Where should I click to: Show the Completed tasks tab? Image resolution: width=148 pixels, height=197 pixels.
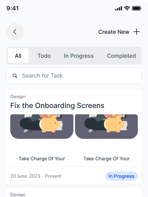coord(121,56)
